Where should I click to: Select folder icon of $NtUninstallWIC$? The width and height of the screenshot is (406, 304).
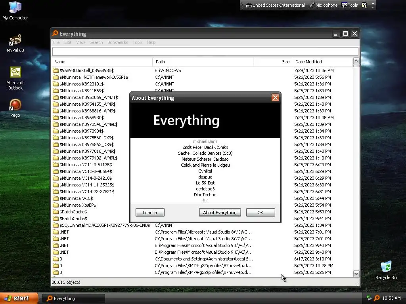point(56,198)
